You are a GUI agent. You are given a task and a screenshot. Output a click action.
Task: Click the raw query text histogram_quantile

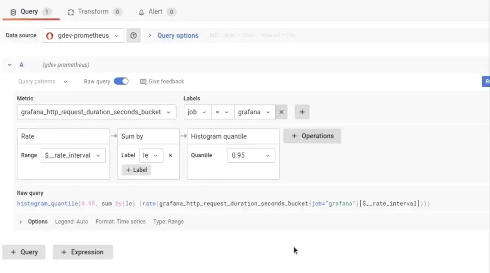click(x=47, y=204)
